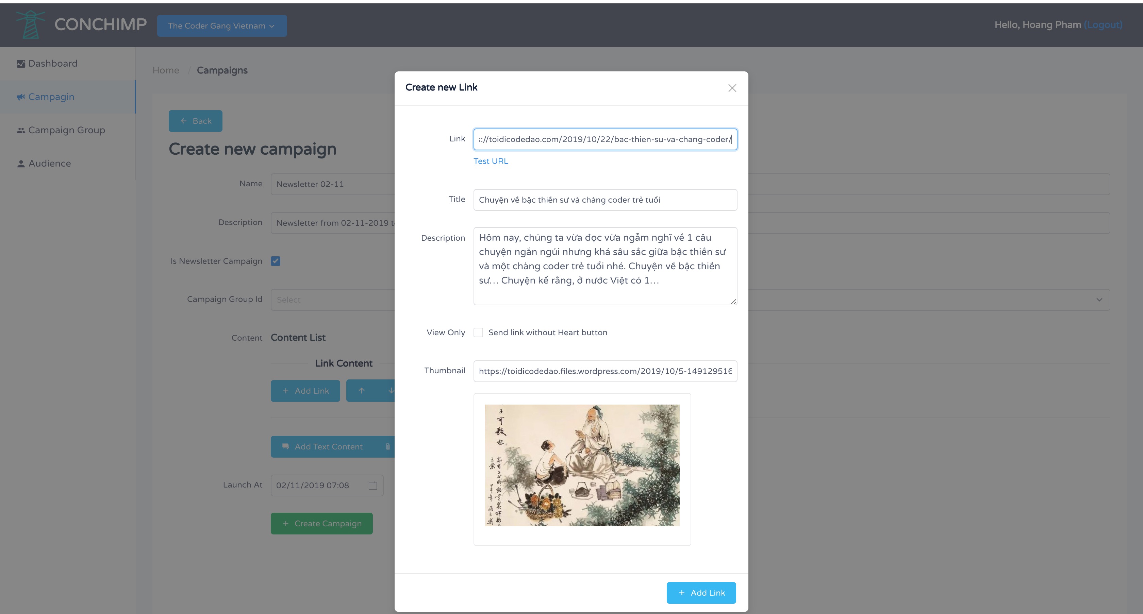The width and height of the screenshot is (1143, 614).
Task: Click the link Title input field
Action: coord(605,200)
